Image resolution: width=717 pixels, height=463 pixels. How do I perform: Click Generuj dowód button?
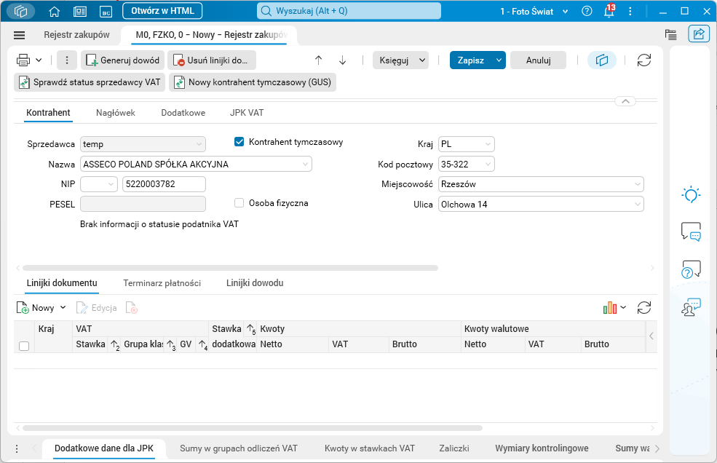[x=122, y=60]
